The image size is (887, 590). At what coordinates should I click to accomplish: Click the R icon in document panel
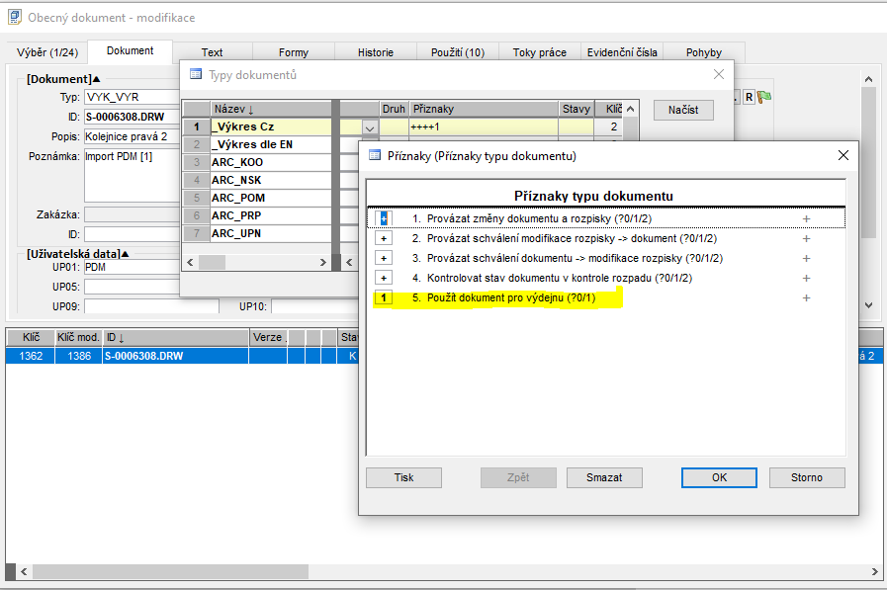[749, 97]
